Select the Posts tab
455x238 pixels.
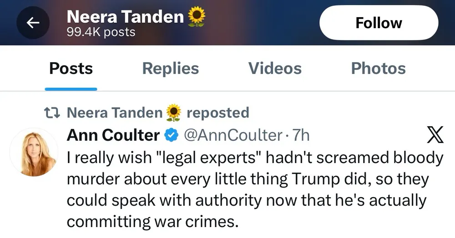click(71, 69)
